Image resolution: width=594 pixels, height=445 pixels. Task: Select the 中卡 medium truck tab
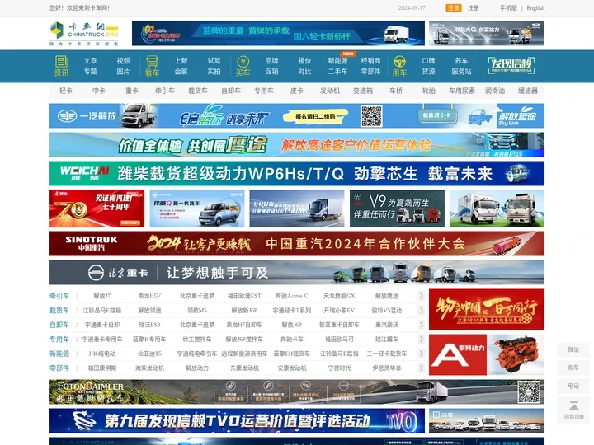(99, 91)
